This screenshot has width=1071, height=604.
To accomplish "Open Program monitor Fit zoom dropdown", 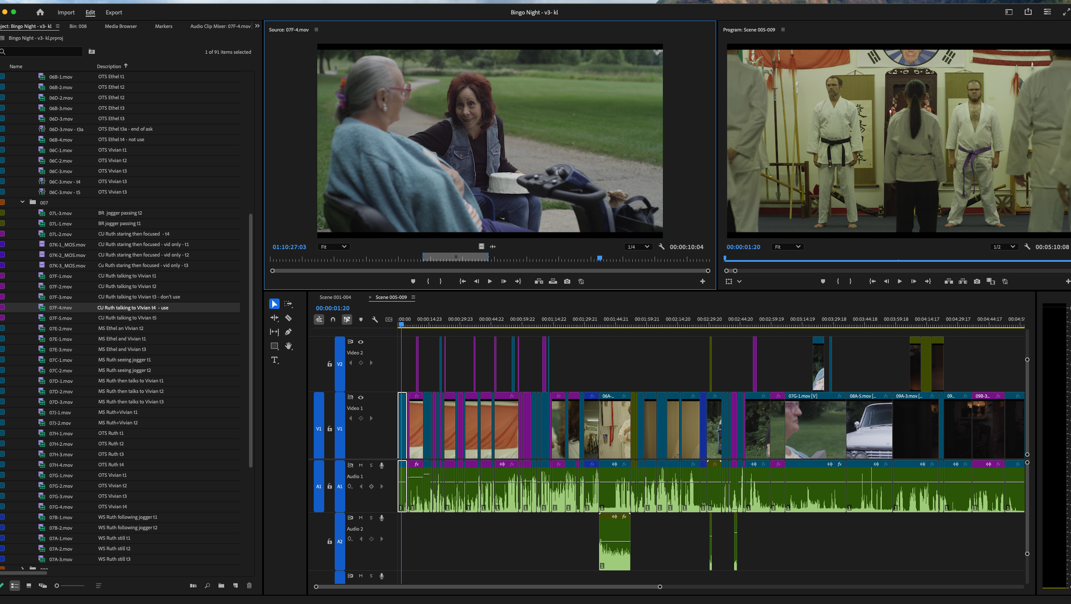I will pos(787,247).
